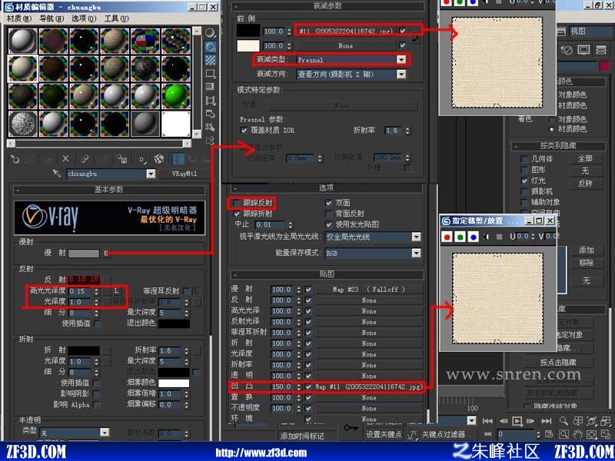Click the 设置关键点 button
The image size is (615, 461).
[x=383, y=434]
